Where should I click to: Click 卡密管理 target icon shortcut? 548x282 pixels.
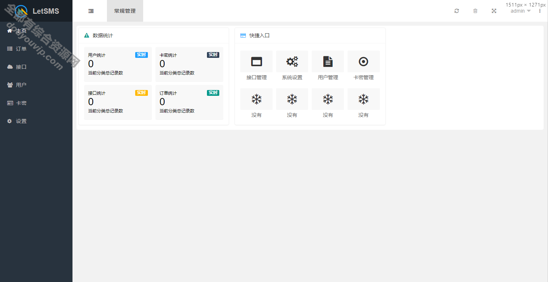pos(364,61)
